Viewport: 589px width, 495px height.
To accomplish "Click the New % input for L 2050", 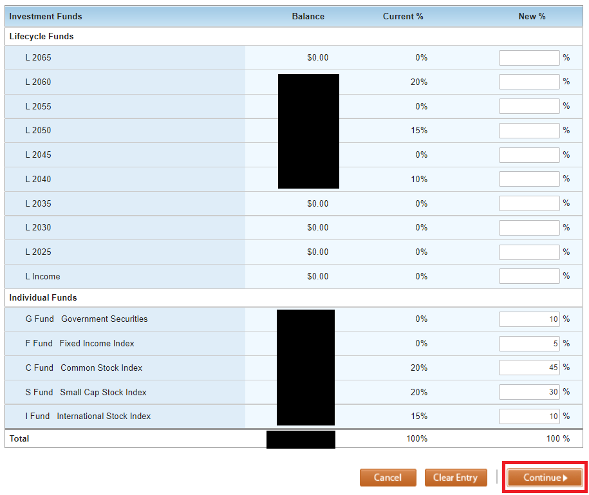I will coord(528,130).
